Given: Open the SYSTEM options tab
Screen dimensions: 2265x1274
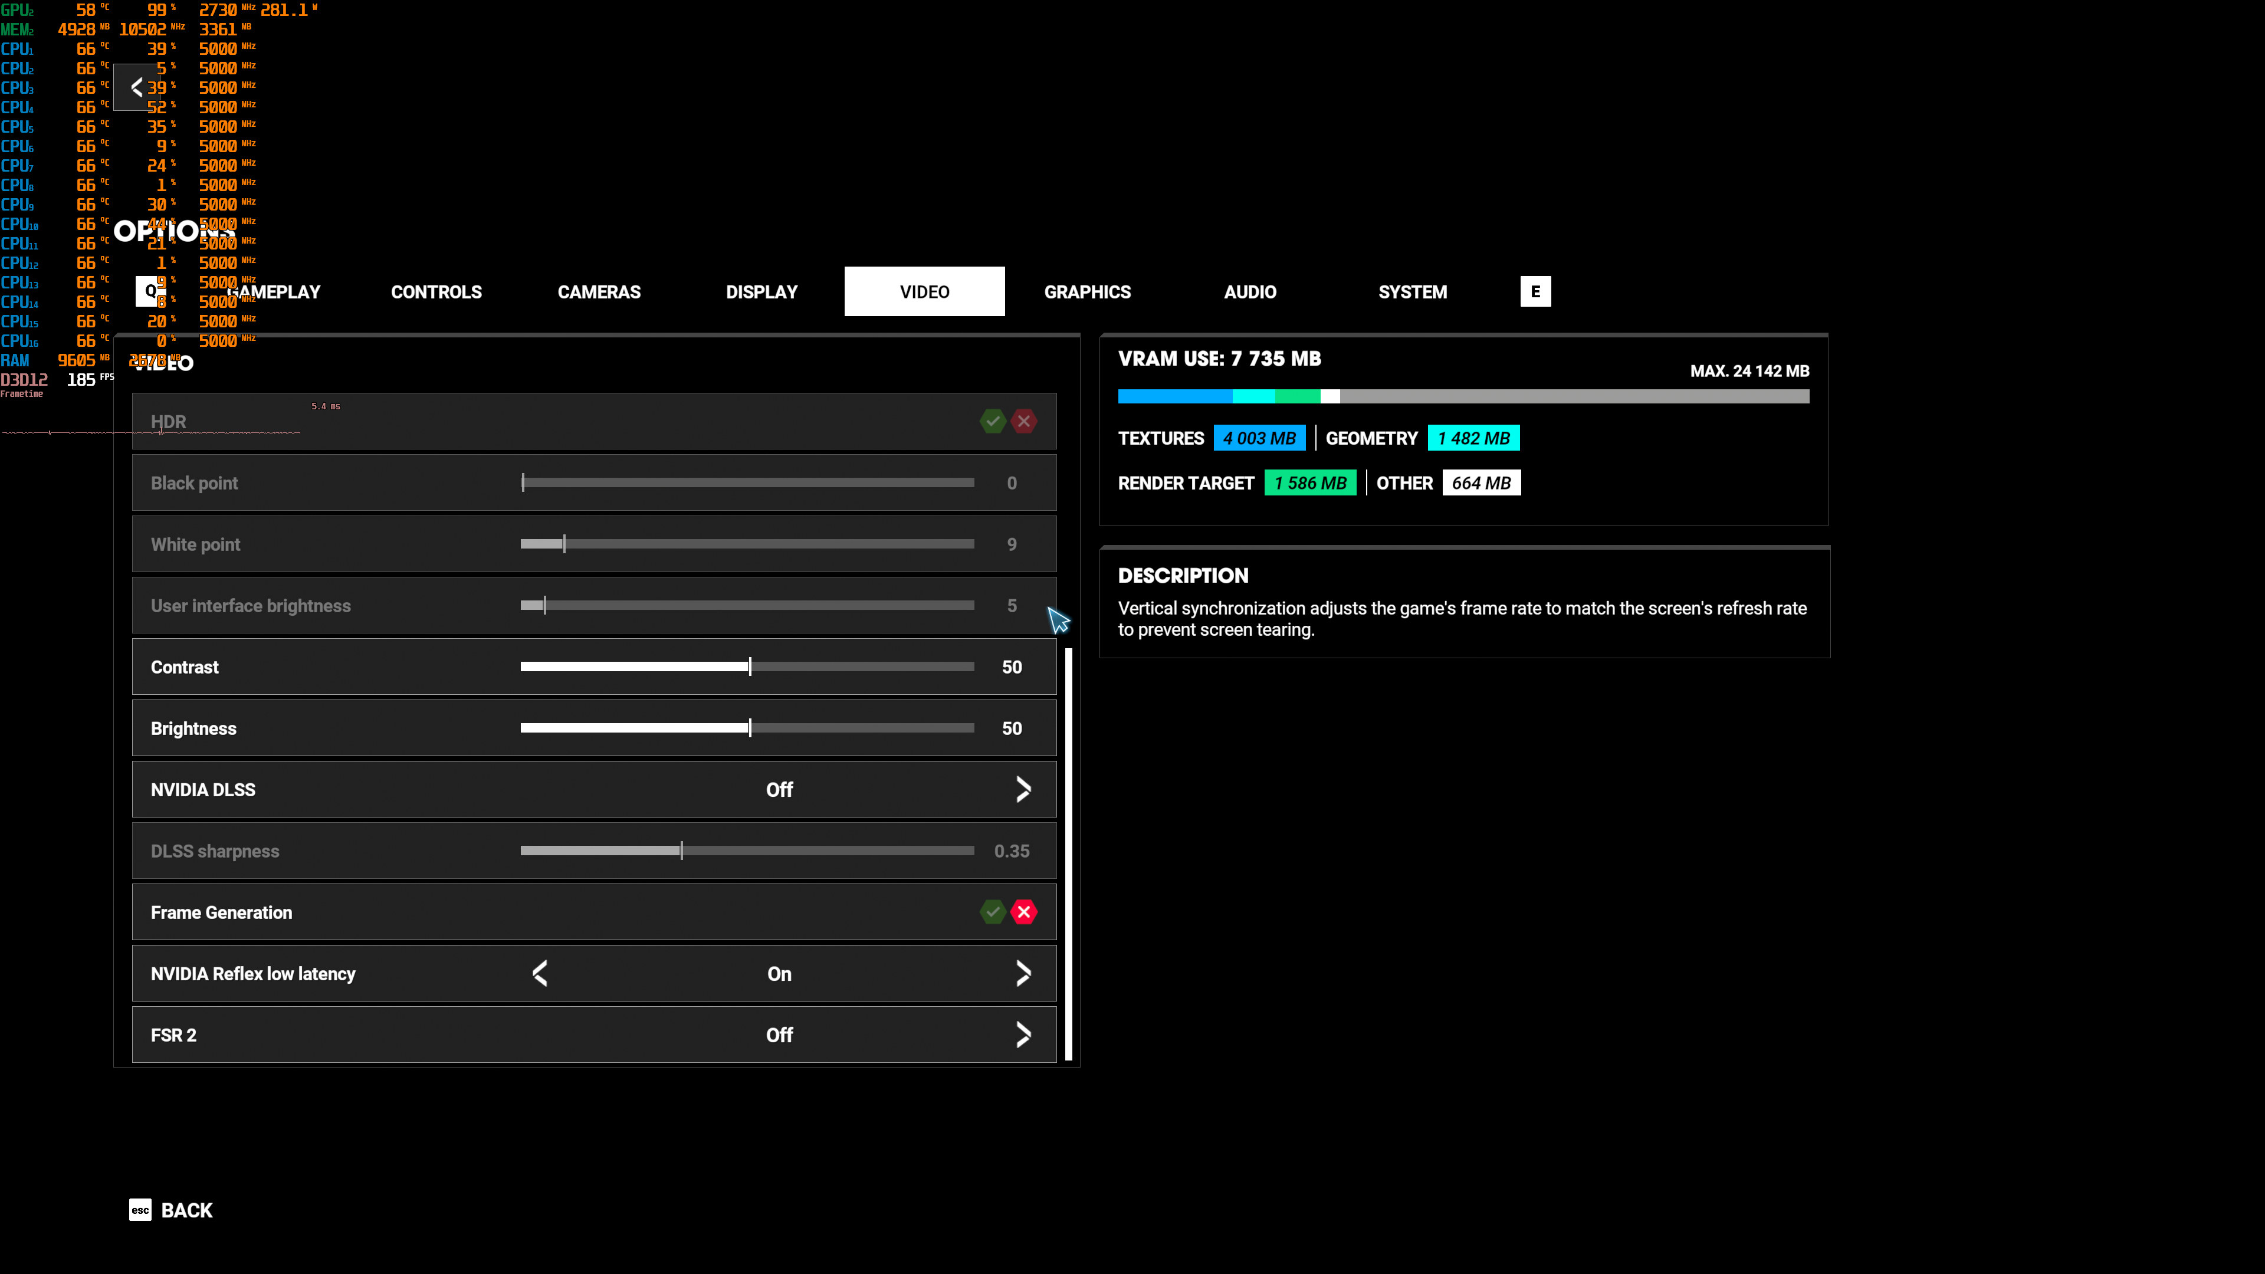Looking at the screenshot, I should (1412, 292).
